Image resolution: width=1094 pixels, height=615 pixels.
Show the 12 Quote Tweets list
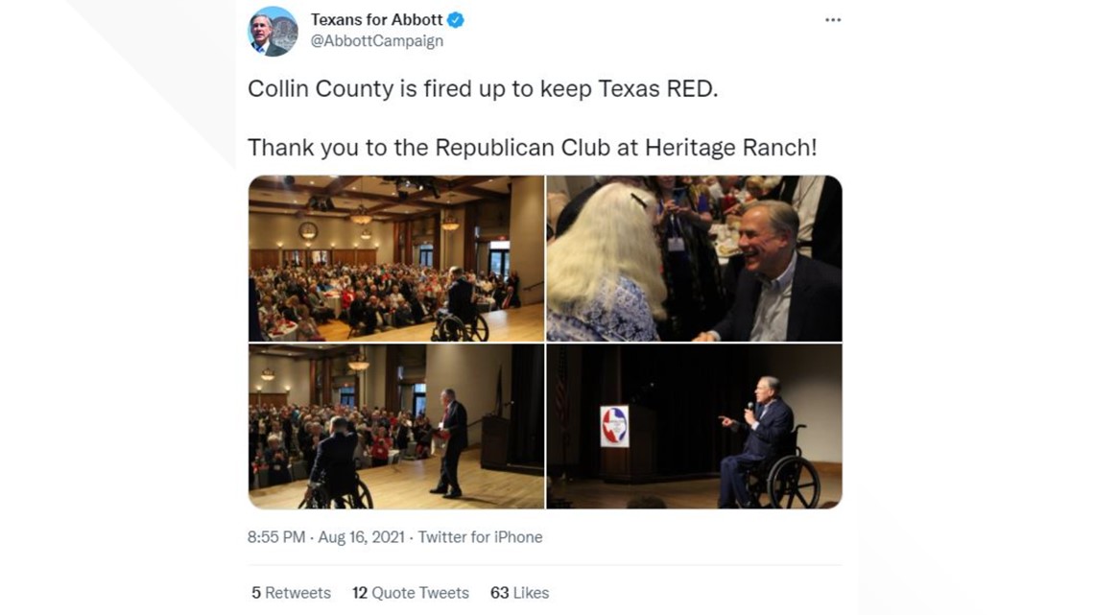click(411, 593)
